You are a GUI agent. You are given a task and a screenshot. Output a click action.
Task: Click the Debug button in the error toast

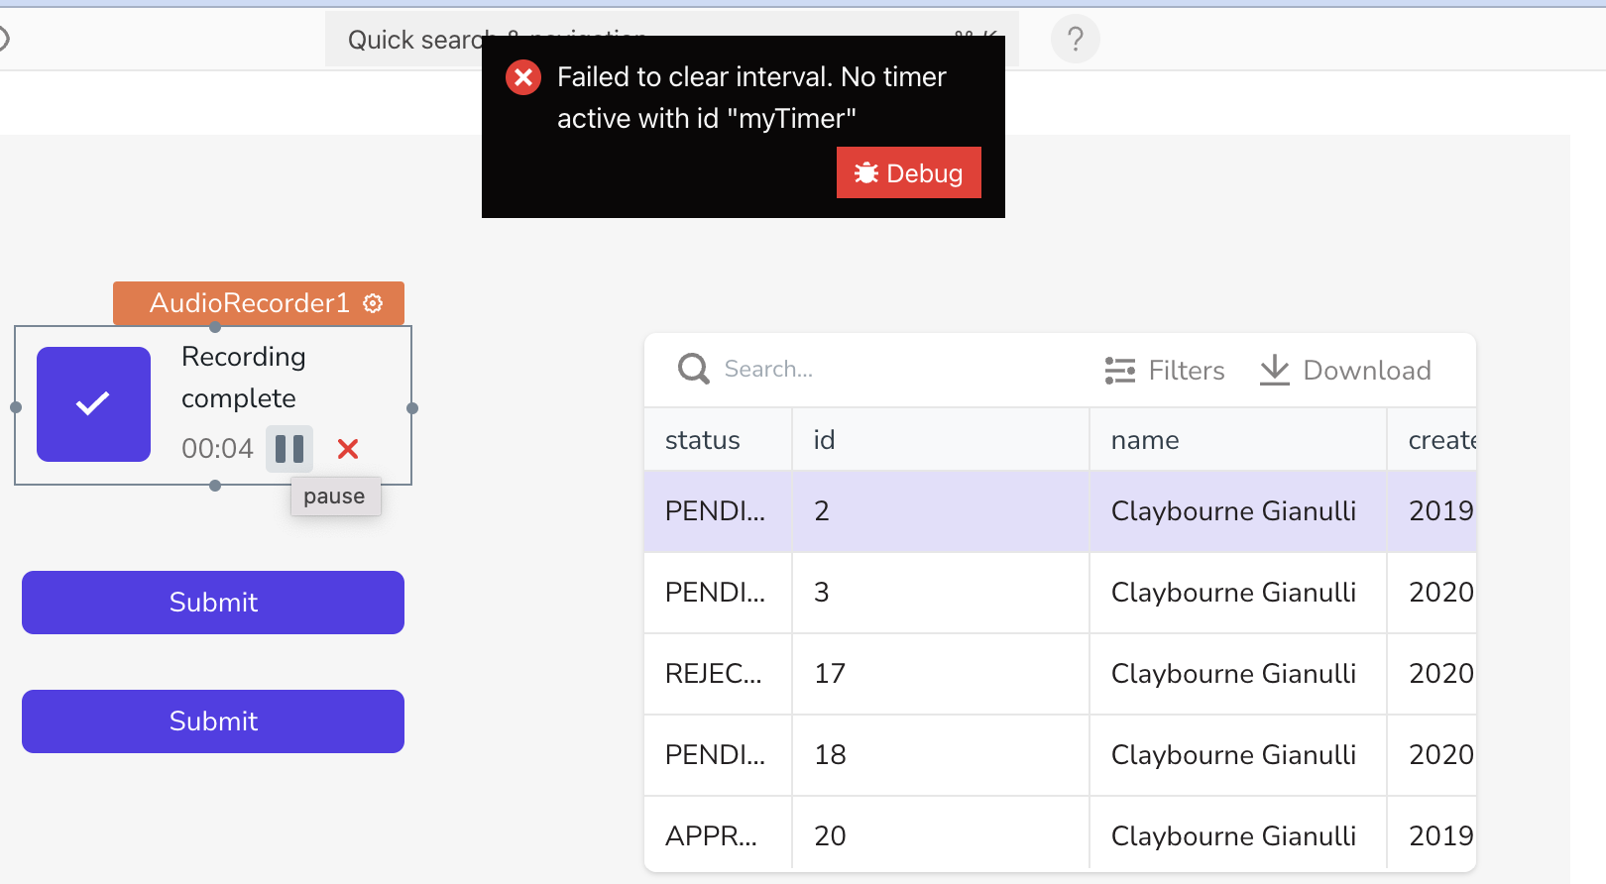[x=909, y=172]
